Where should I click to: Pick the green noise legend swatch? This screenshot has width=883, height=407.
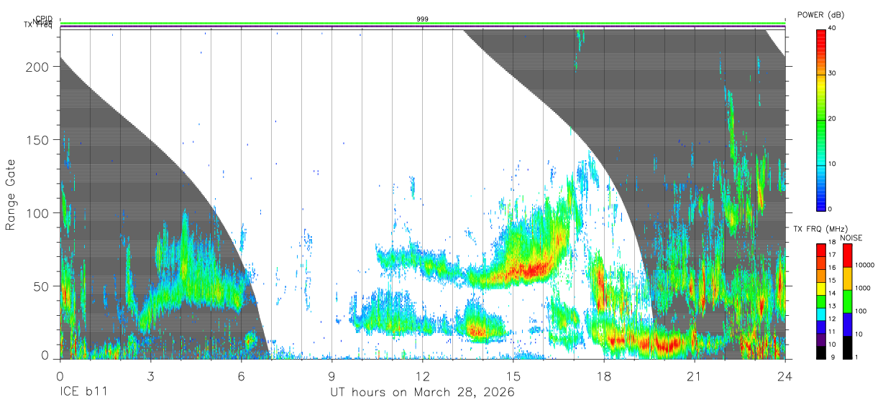[x=846, y=301]
